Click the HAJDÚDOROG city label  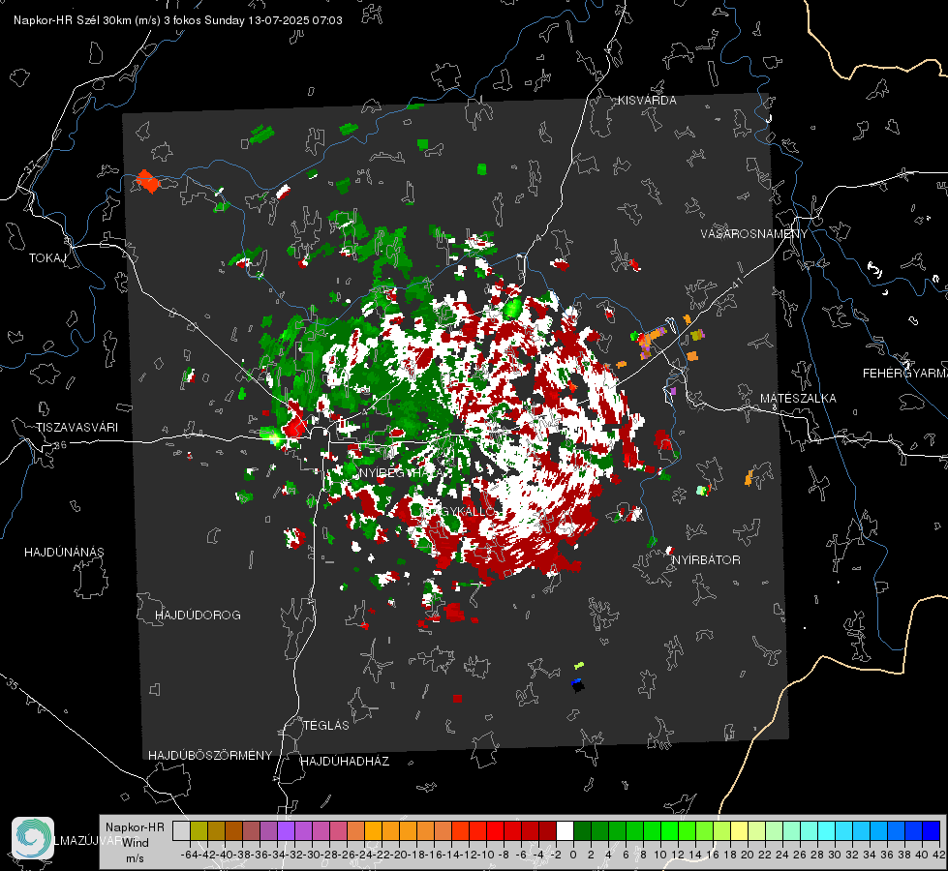pos(198,616)
